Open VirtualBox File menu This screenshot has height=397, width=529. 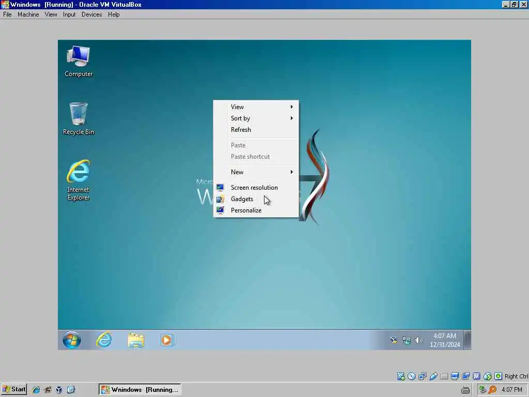point(7,14)
